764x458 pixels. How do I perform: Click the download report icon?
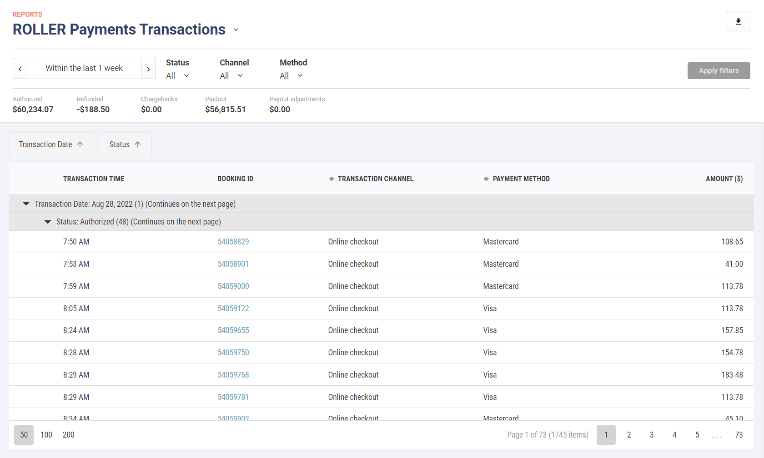(738, 21)
